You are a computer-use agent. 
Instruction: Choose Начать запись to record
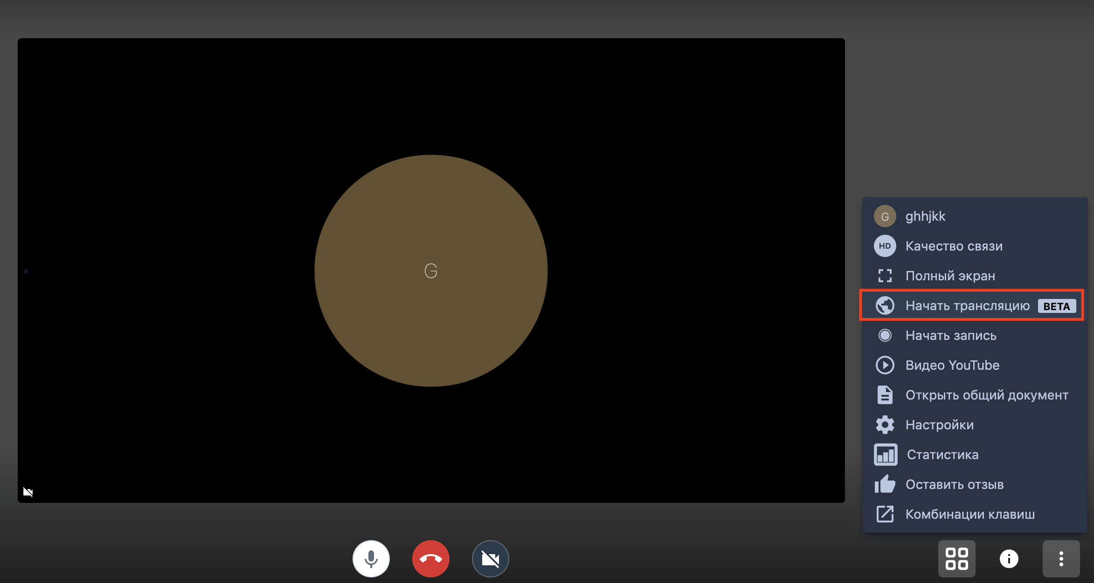[x=950, y=335]
